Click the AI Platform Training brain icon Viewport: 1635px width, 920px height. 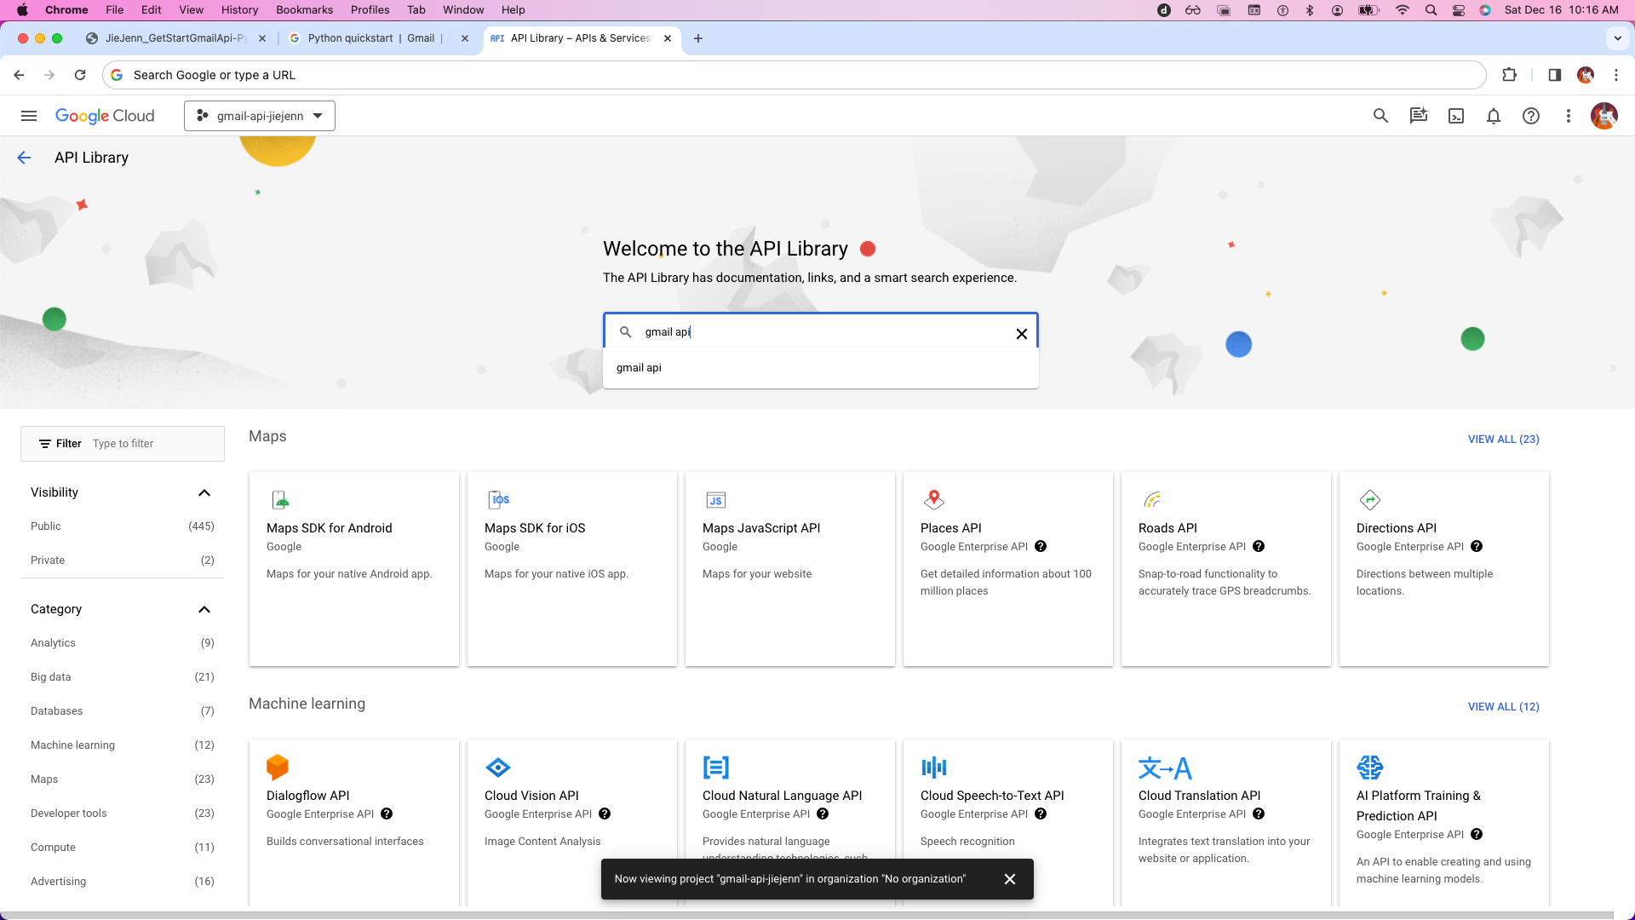(1370, 768)
